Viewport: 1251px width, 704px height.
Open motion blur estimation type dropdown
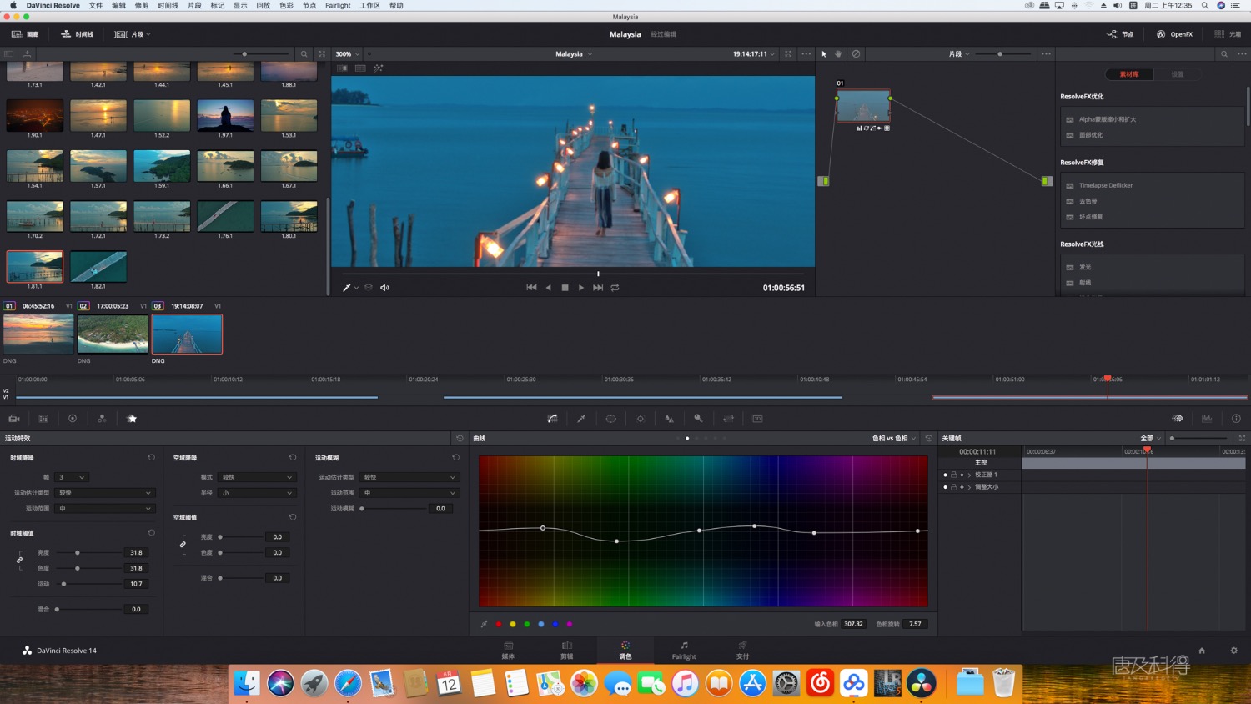coord(409,477)
